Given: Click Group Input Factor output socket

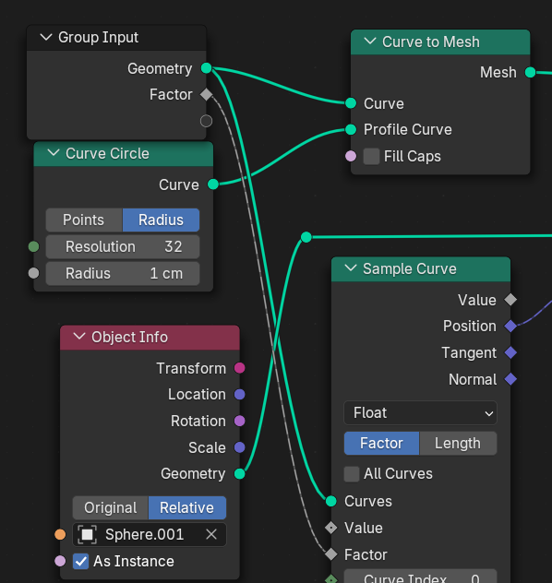Looking at the screenshot, I should pos(206,94).
